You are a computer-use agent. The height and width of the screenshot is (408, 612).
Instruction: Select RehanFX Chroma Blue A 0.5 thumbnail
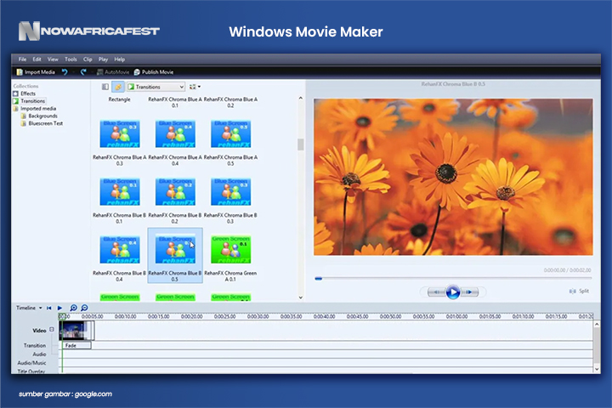click(x=230, y=134)
